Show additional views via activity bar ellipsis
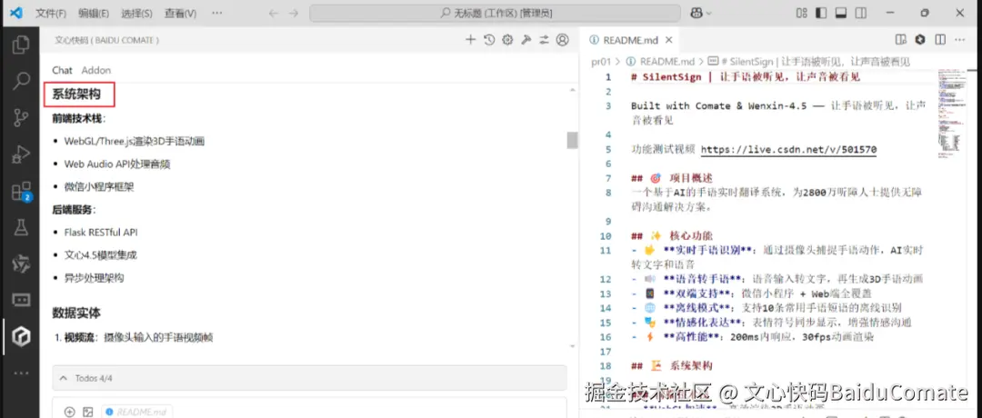 21,373
